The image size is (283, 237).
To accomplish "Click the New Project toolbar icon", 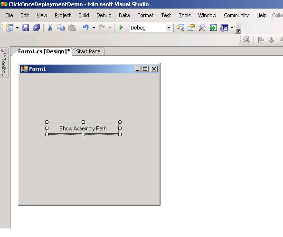I will 9,28.
